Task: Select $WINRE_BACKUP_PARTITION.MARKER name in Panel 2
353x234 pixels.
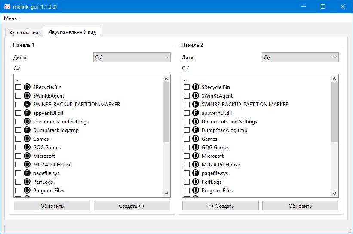Action: tap(245, 104)
